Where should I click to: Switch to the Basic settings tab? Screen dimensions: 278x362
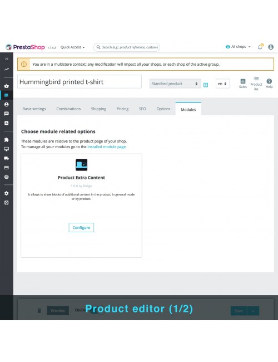34,109
